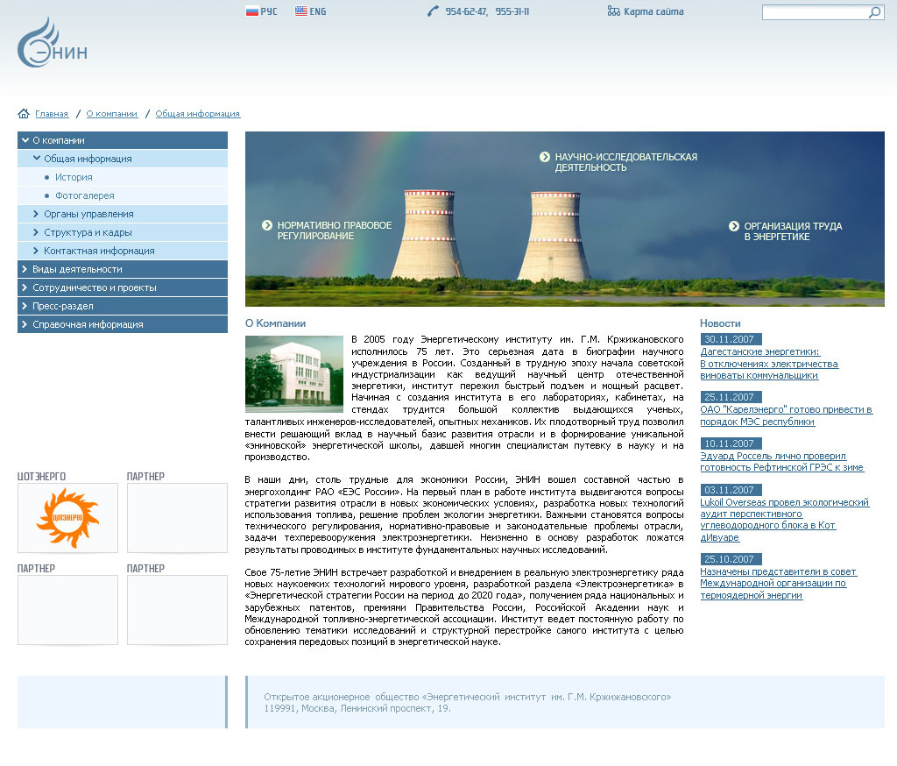Click the ЭНИН logo

(x=52, y=42)
